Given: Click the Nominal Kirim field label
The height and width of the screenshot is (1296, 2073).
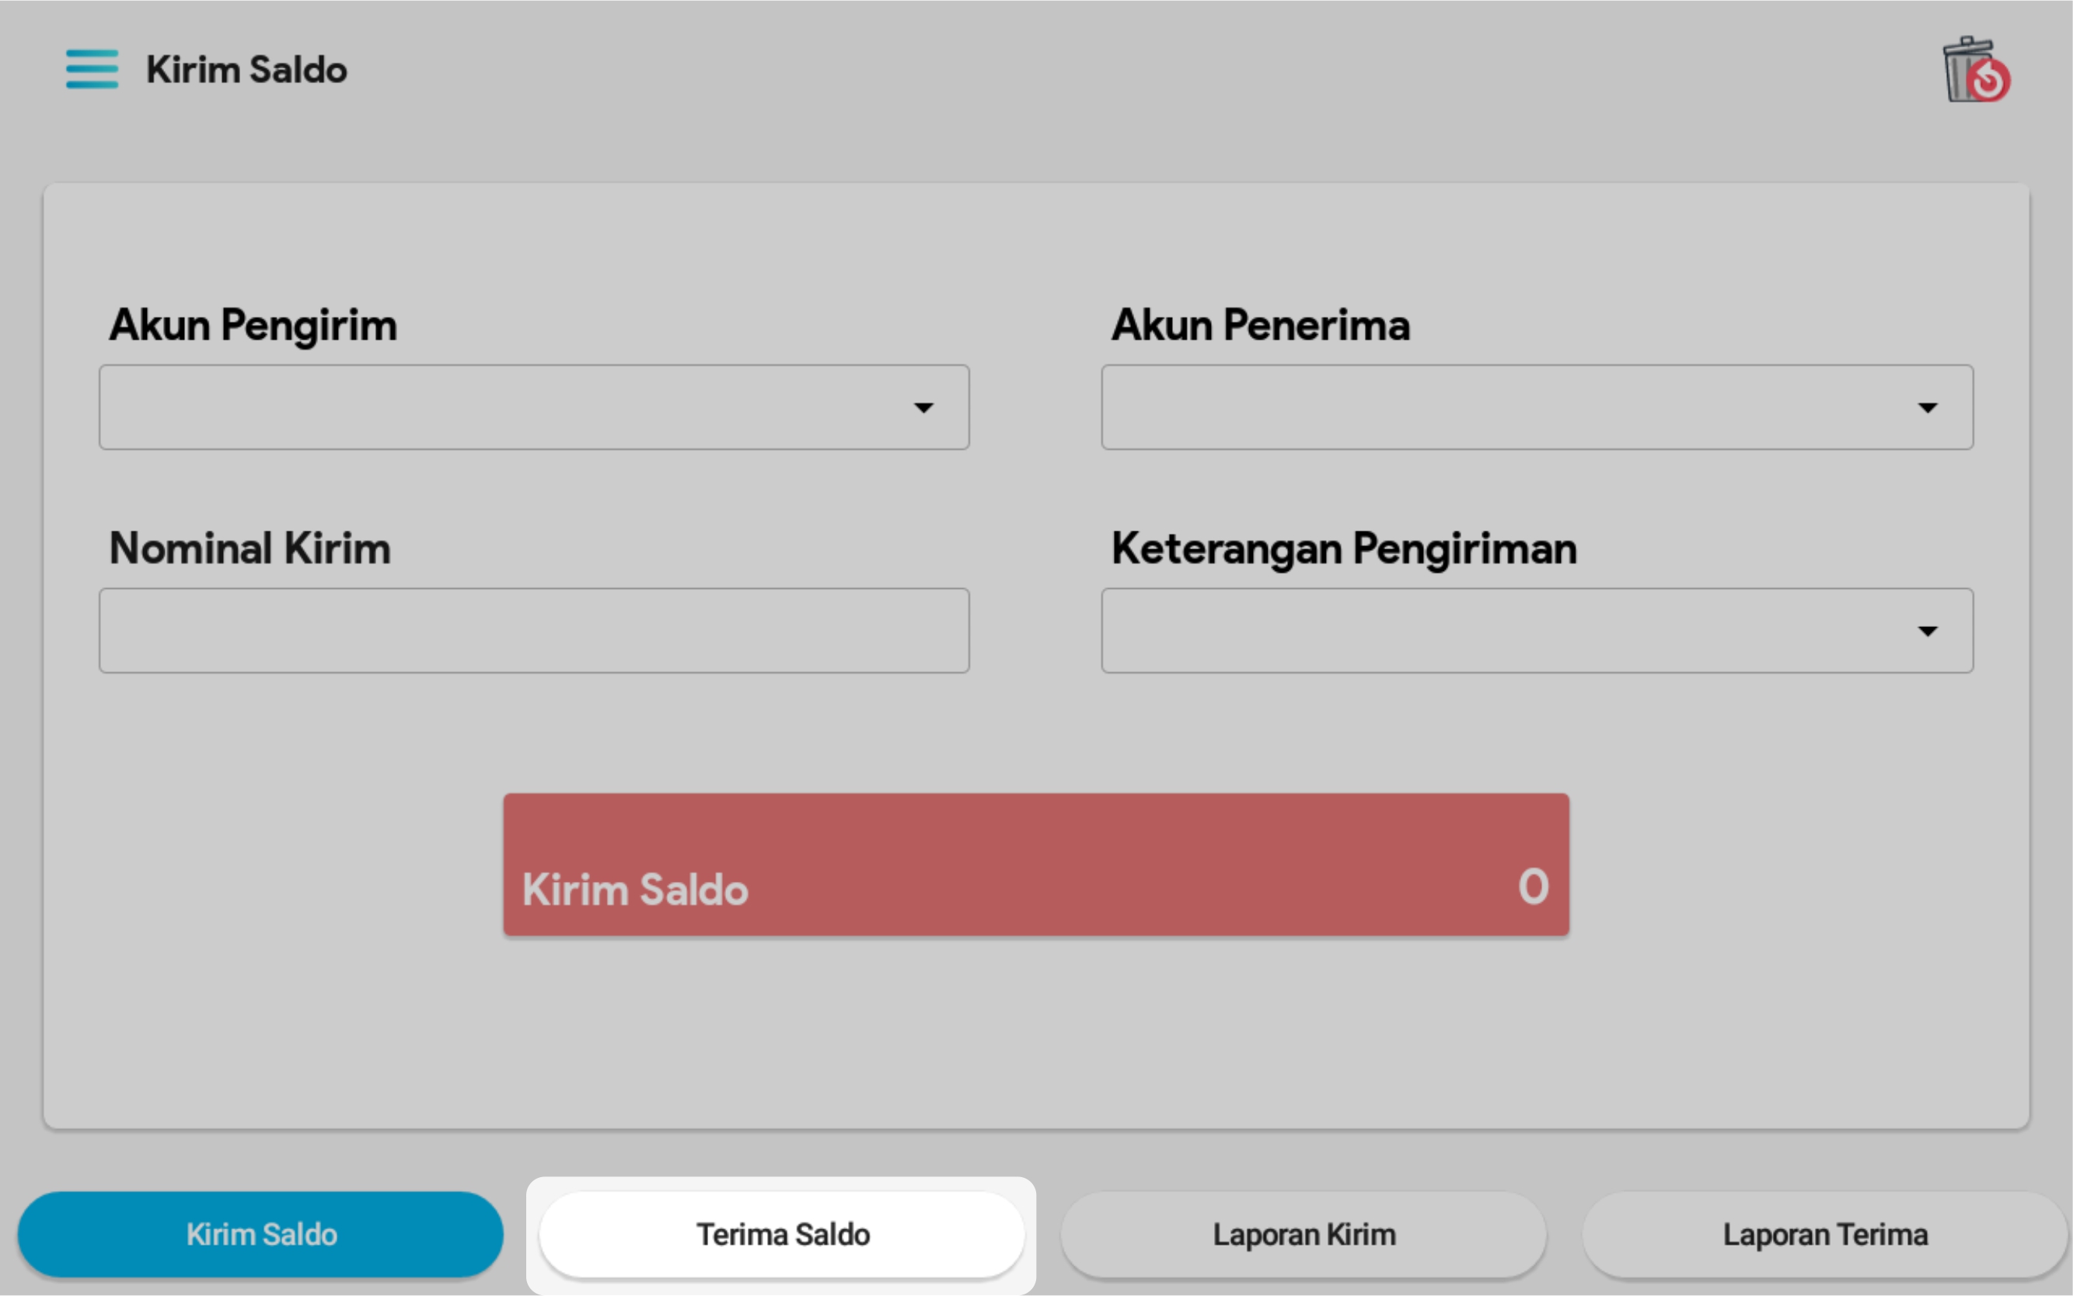Looking at the screenshot, I should click(x=250, y=549).
